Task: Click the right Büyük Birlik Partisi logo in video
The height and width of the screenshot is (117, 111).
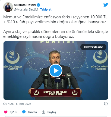Action: pyautogui.click(x=100, y=60)
